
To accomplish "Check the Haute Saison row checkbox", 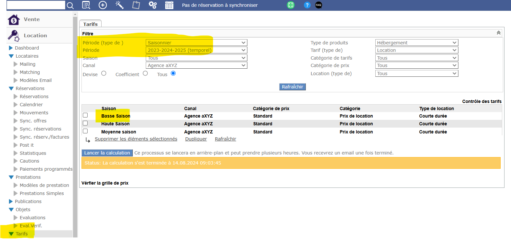I will click(x=85, y=123).
